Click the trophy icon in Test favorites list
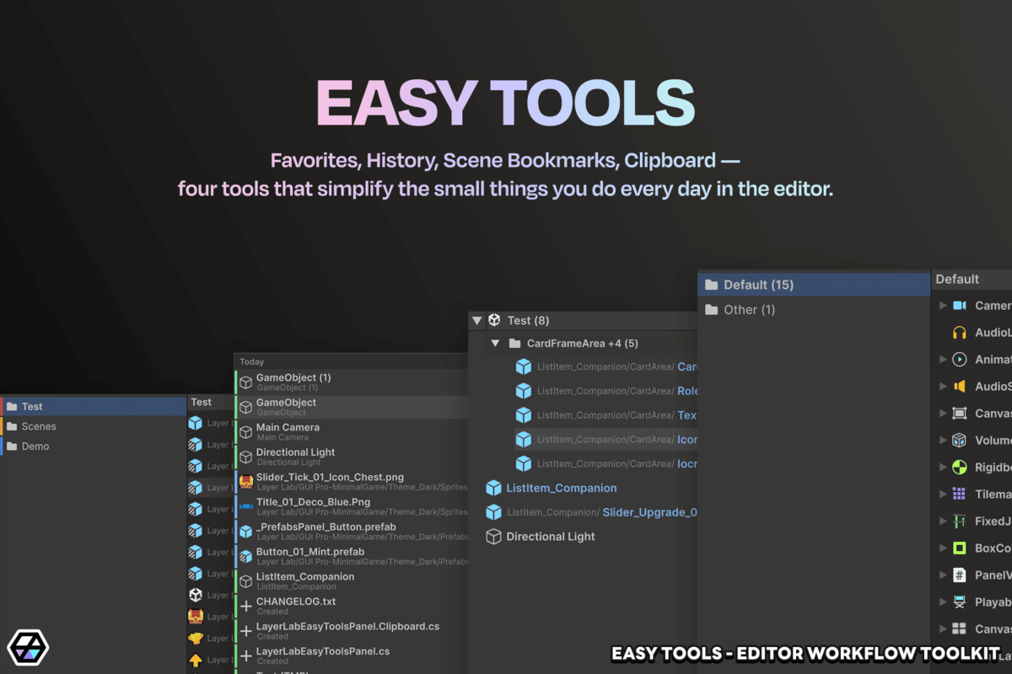Image resolution: width=1012 pixels, height=674 pixels. pyautogui.click(x=196, y=638)
